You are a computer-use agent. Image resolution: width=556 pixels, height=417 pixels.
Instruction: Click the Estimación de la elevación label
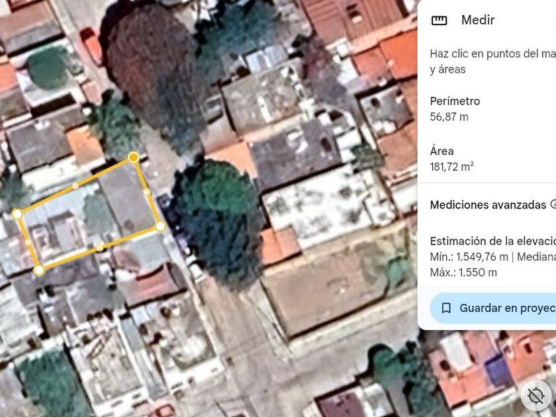pyautogui.click(x=493, y=241)
